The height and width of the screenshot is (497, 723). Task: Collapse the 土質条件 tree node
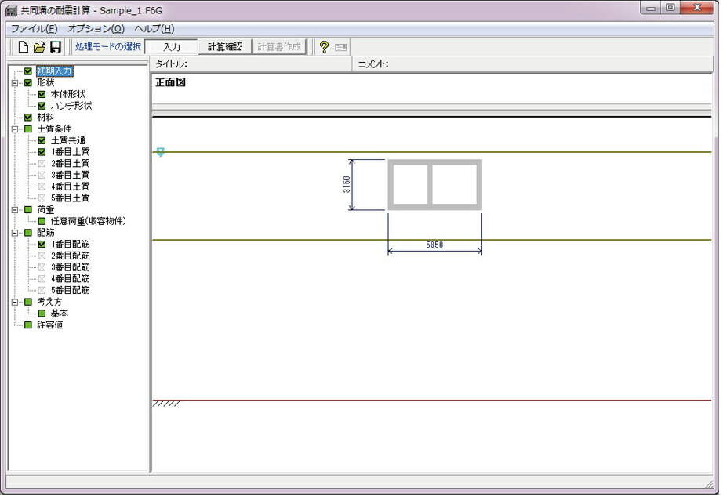point(14,129)
